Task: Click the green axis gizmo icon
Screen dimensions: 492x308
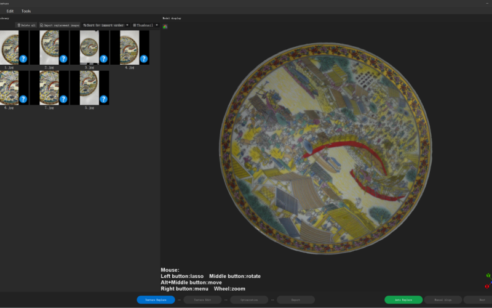Action: click(x=487, y=276)
